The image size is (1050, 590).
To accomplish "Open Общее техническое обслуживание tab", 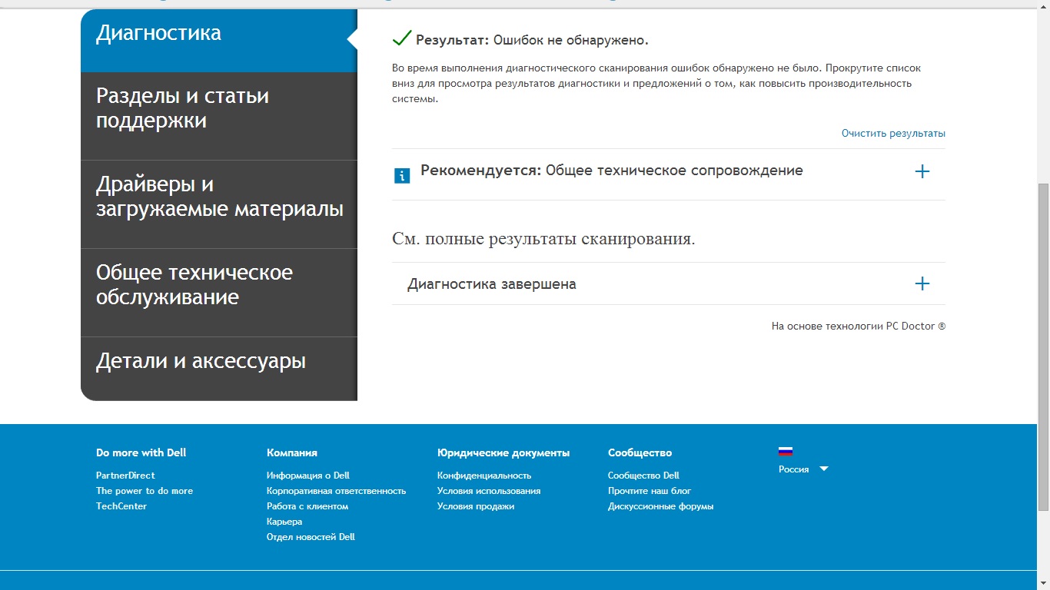I will [x=194, y=285].
